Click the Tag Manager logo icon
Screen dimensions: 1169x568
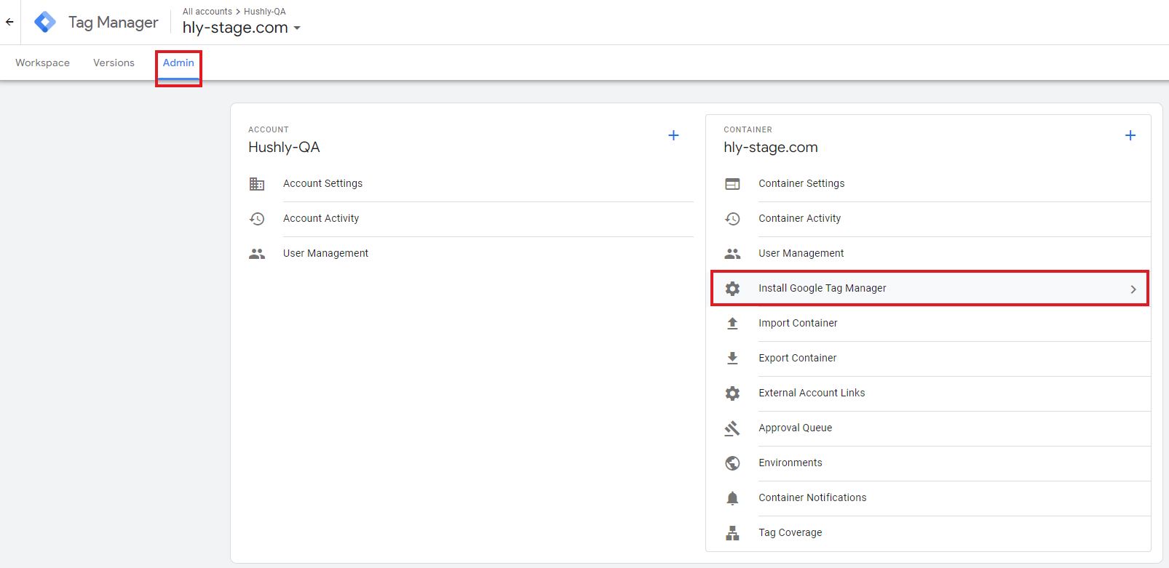coord(45,22)
